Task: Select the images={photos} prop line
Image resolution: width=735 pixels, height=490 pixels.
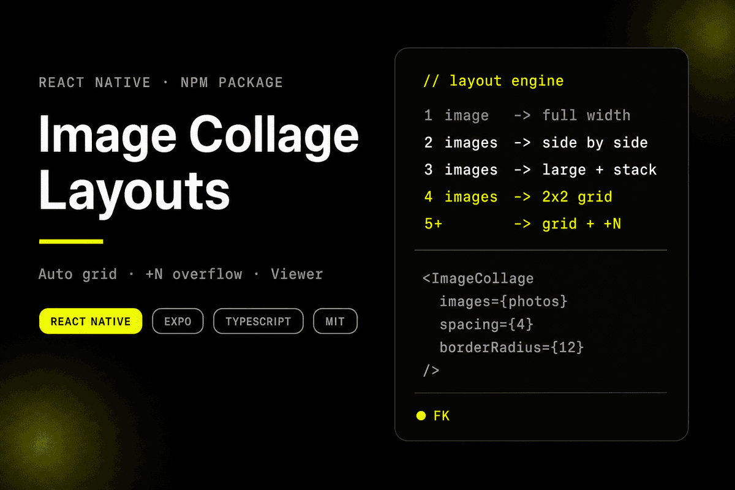Action: pyautogui.click(x=503, y=302)
